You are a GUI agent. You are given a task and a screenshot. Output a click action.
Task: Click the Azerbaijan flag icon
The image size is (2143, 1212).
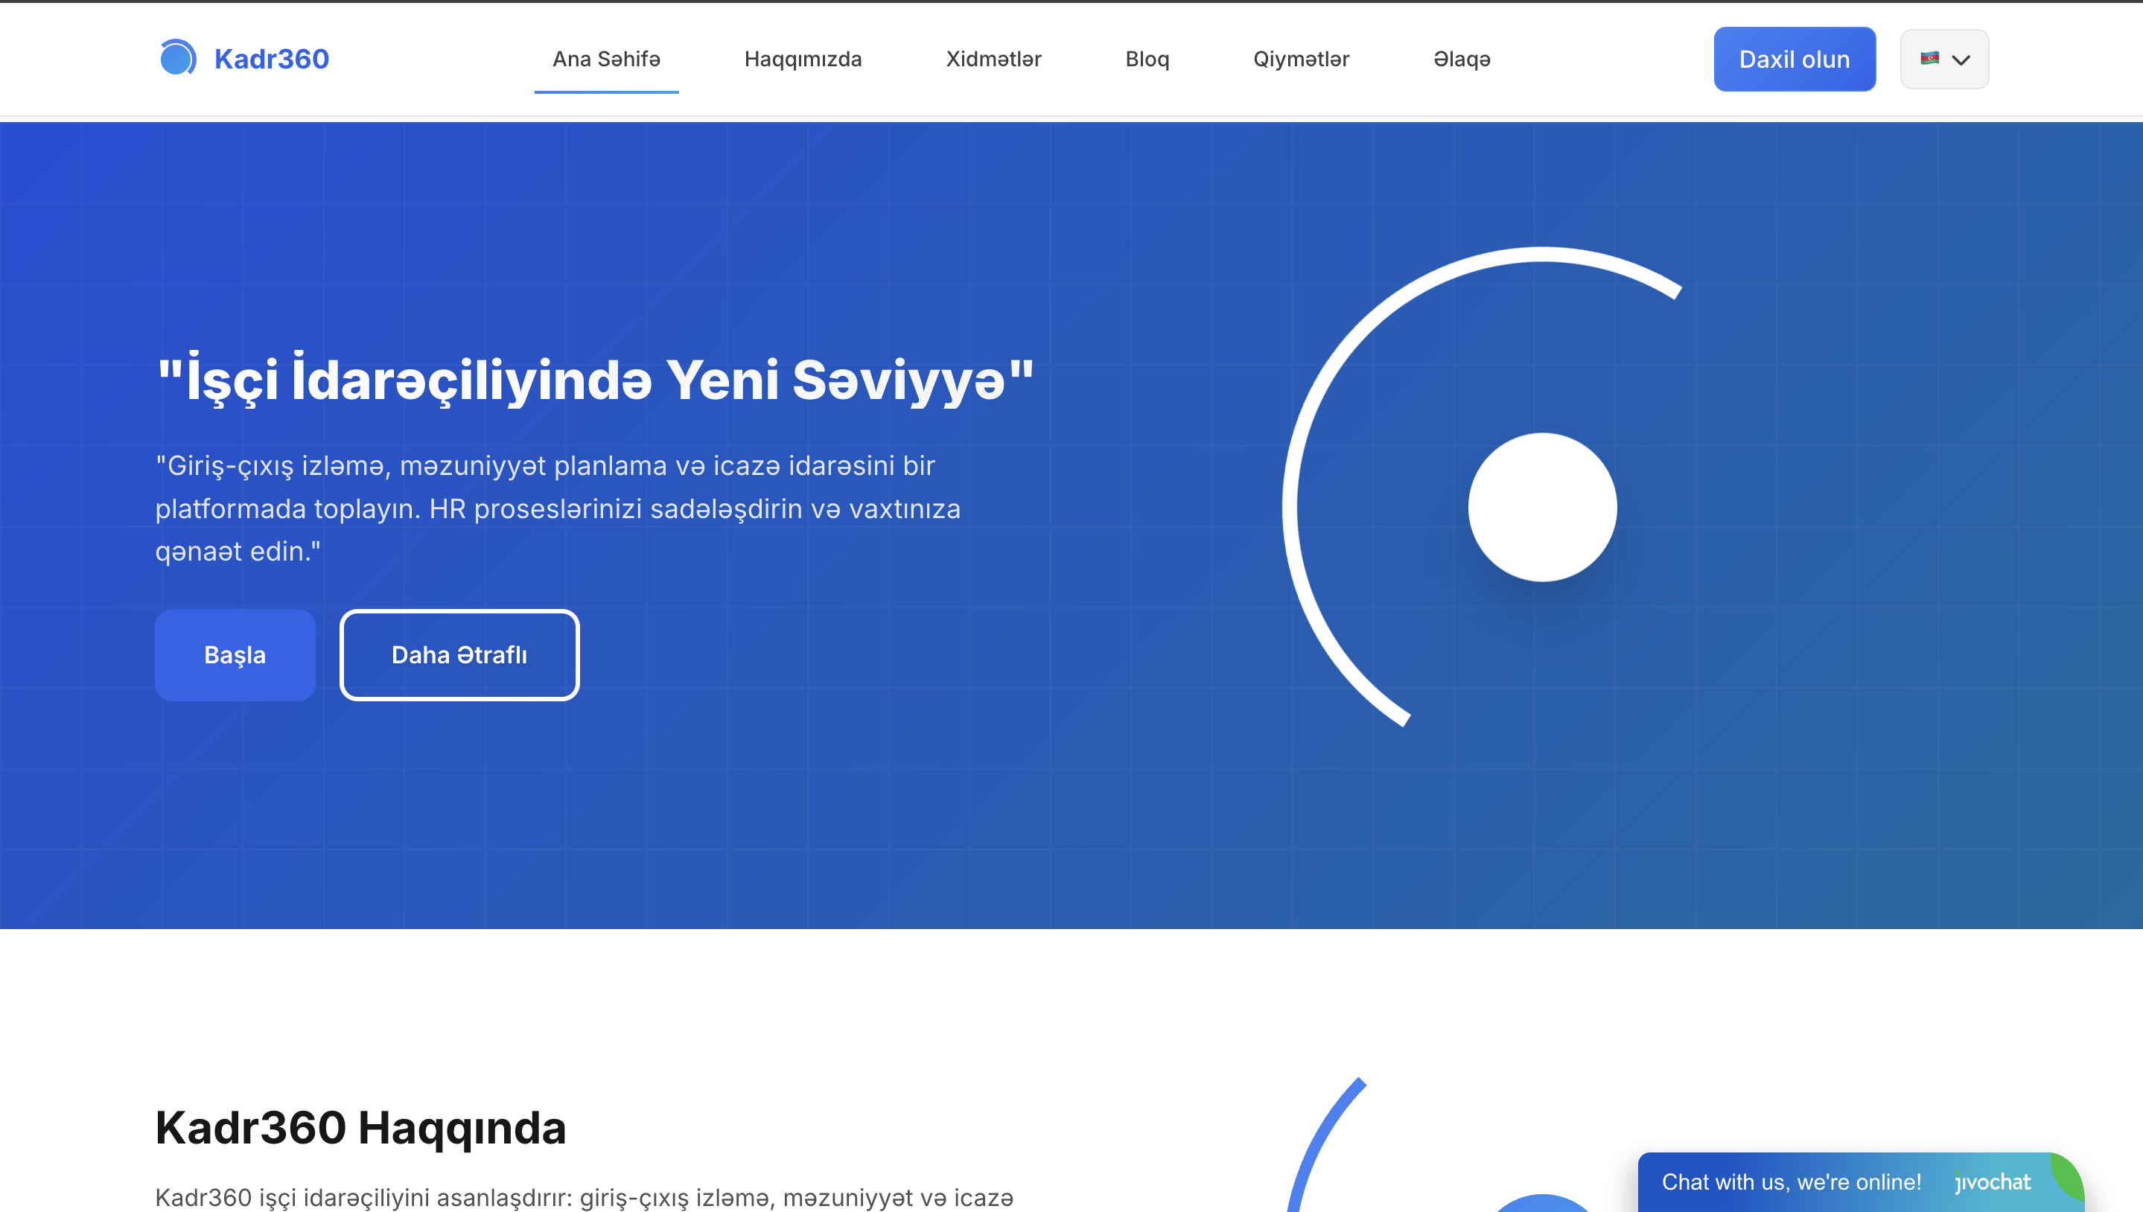coord(1930,58)
